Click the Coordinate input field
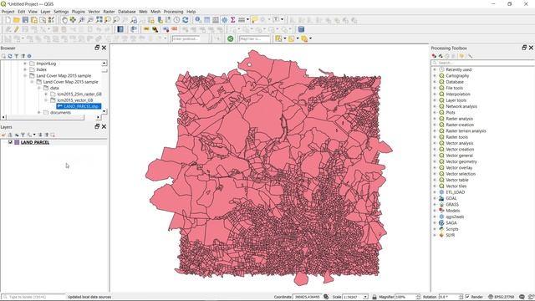Viewport: 535px width, 301px height. [307, 297]
